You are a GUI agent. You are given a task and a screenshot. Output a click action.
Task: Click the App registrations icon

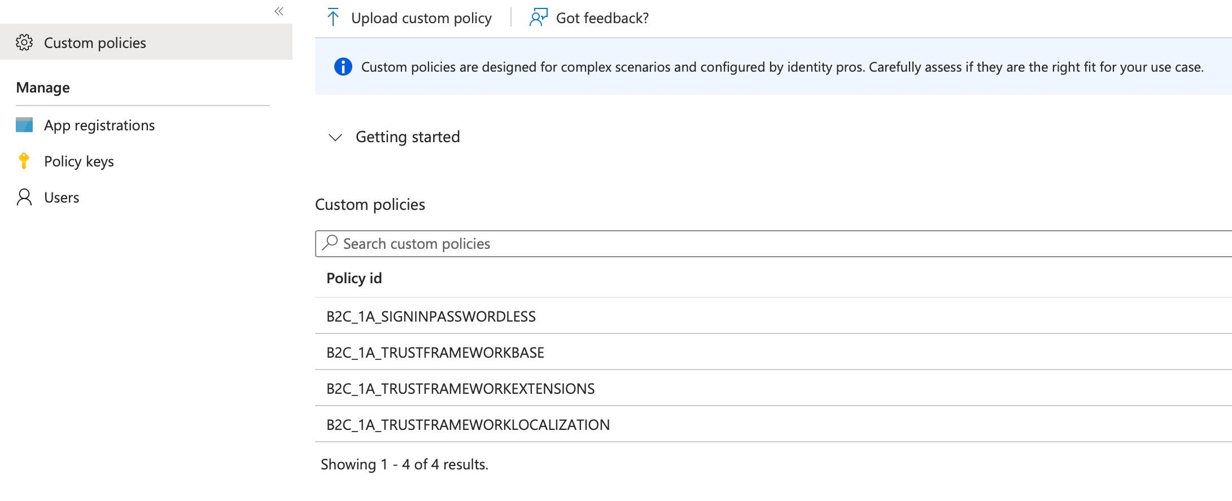24,125
